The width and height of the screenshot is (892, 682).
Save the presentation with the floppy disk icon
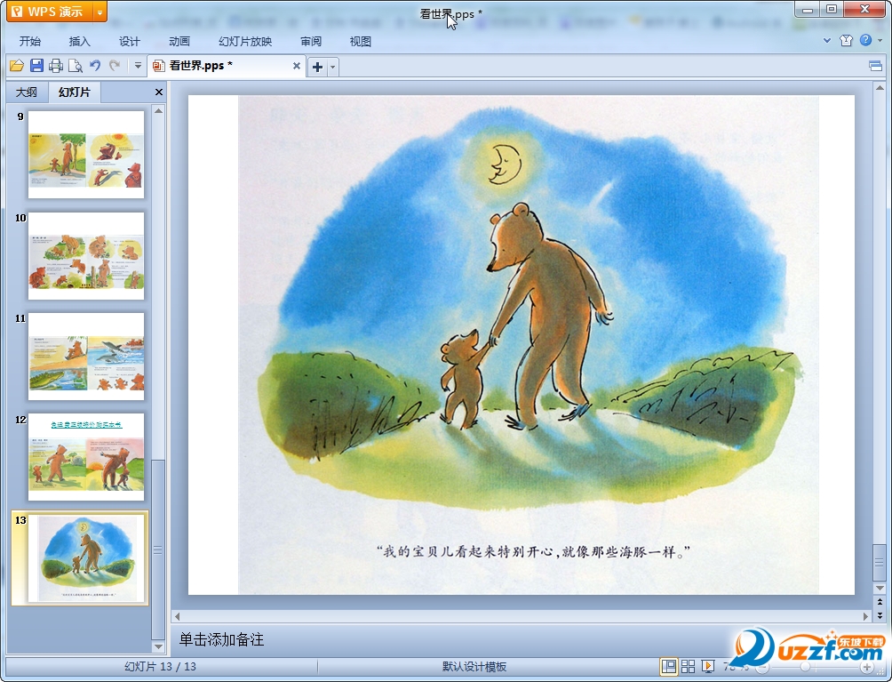(x=36, y=66)
